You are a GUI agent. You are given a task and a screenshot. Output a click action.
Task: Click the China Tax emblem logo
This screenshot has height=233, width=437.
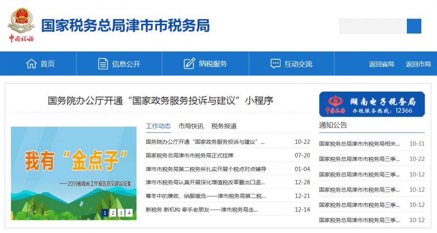(x=21, y=25)
